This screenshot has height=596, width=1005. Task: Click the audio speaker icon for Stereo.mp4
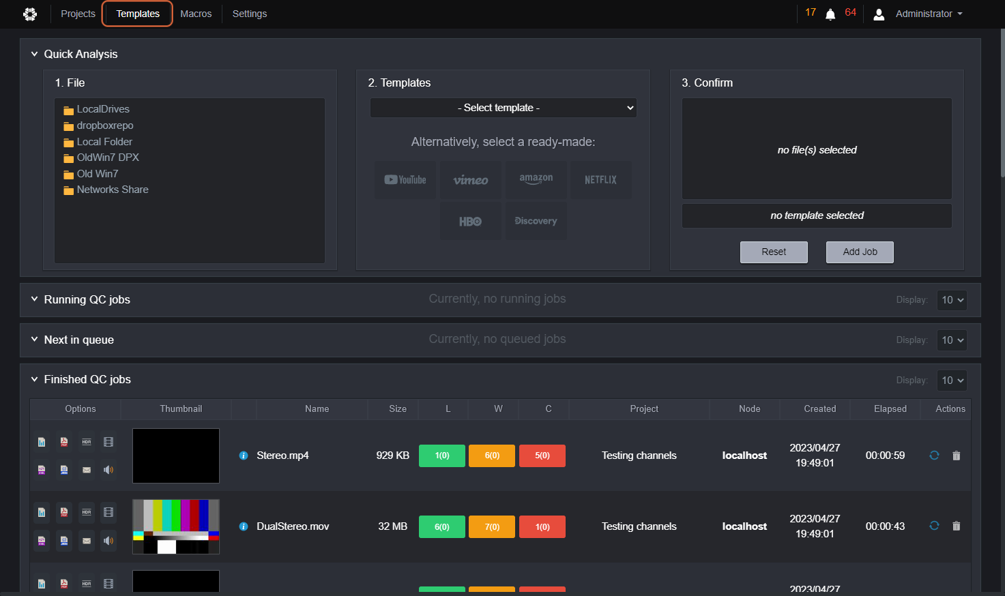click(x=108, y=470)
